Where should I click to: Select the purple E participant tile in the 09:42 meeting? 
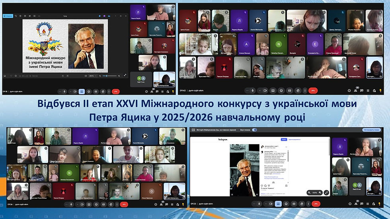pyautogui.click(x=315, y=44)
